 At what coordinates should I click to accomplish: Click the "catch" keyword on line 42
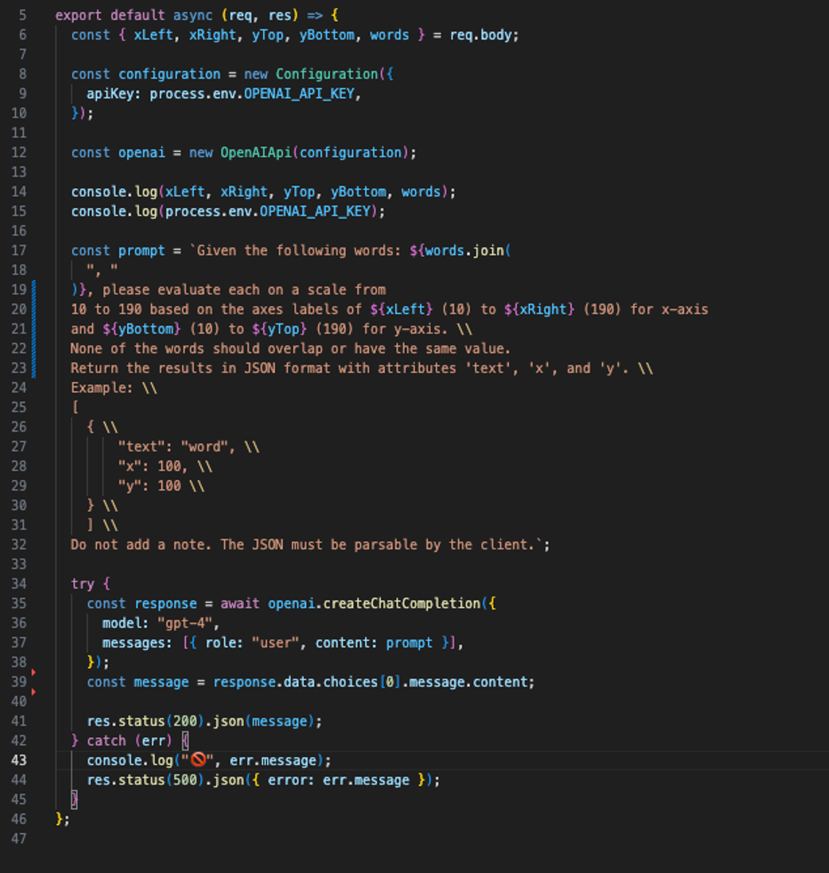106,741
